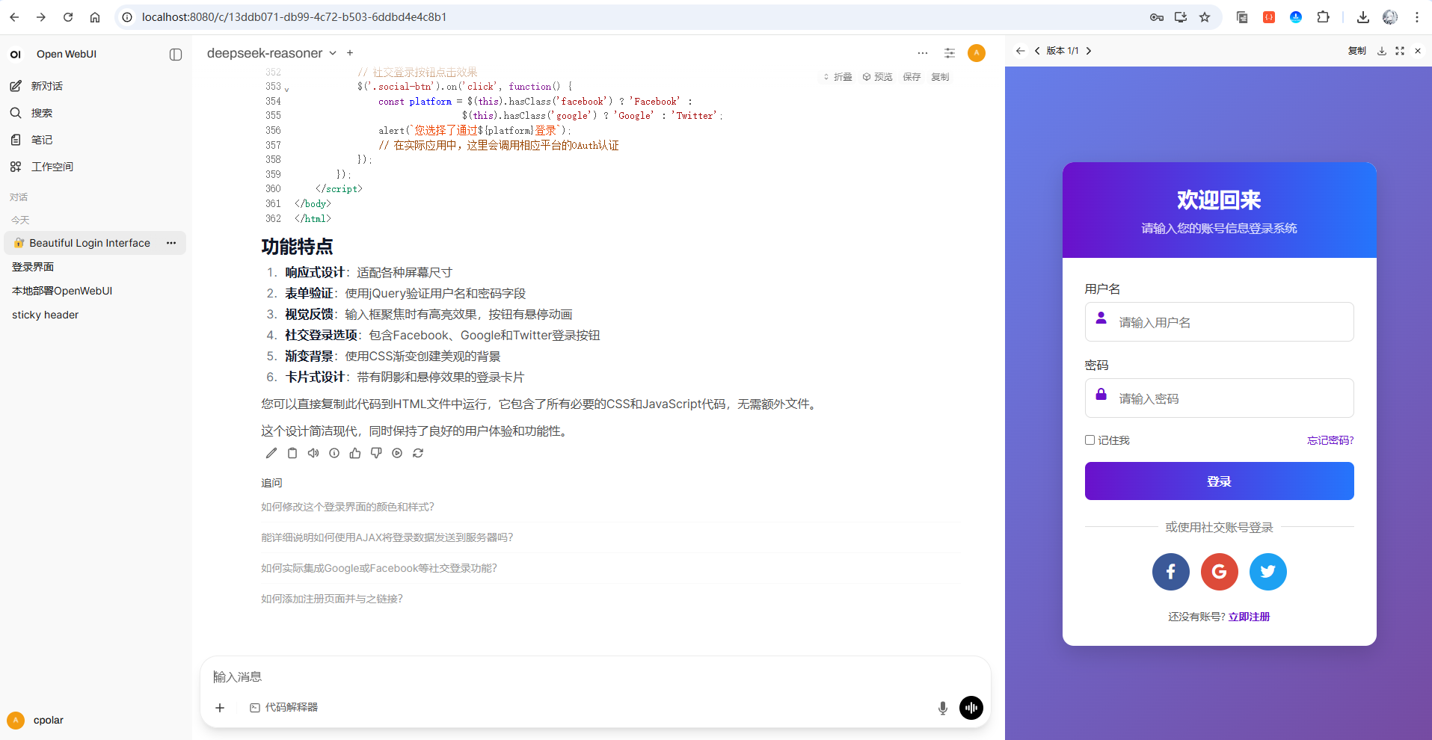The width and height of the screenshot is (1432, 740).
Task: Download the artifact from the preview panel
Action: pos(1382,51)
